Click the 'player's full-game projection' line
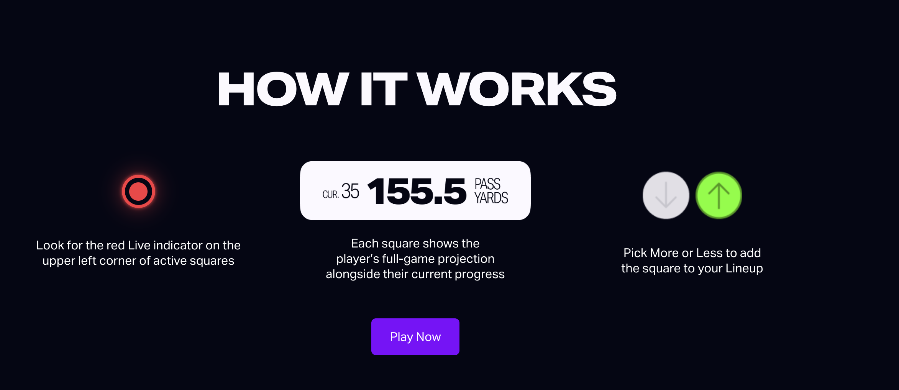The height and width of the screenshot is (390, 899). click(415, 259)
